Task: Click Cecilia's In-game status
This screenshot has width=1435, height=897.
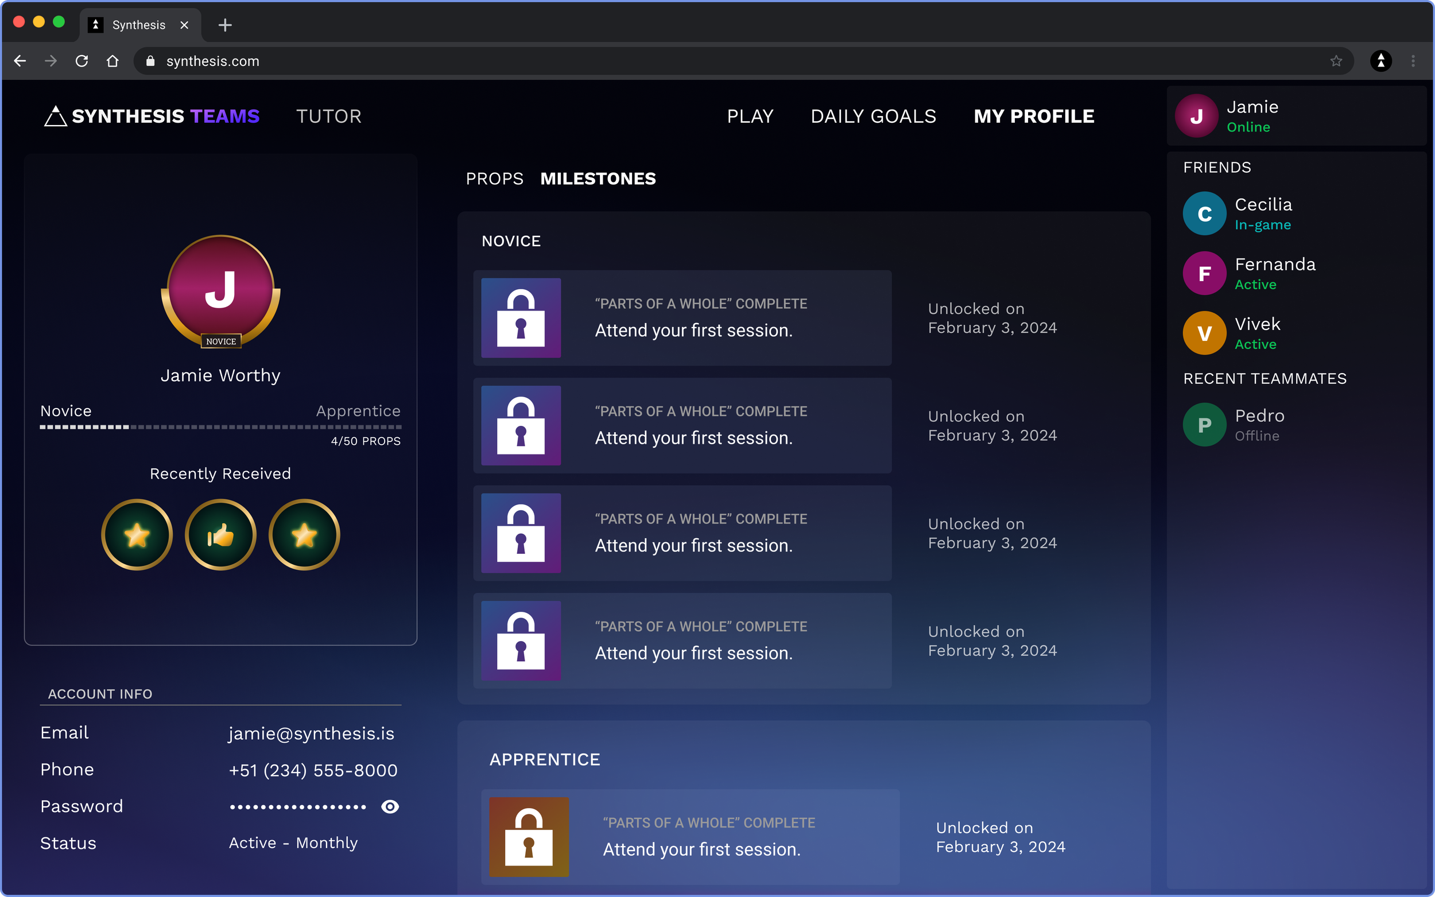Action: click(x=1263, y=225)
